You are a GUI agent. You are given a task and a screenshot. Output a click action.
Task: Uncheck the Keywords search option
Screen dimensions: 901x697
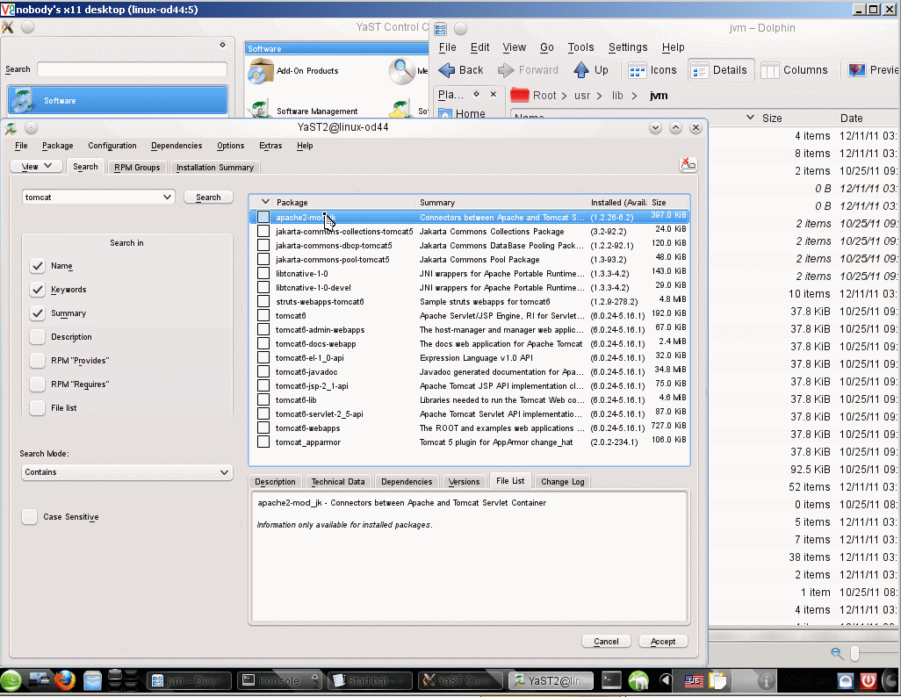tap(38, 290)
